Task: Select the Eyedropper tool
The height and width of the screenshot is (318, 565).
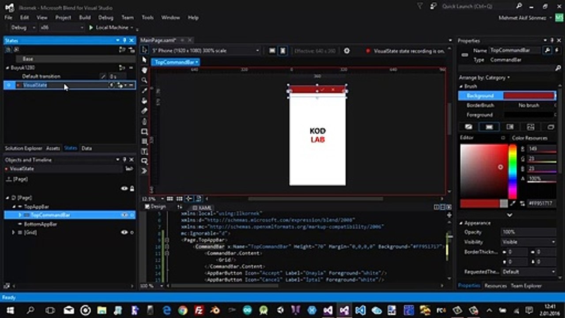Action: pyautogui.click(x=144, y=91)
